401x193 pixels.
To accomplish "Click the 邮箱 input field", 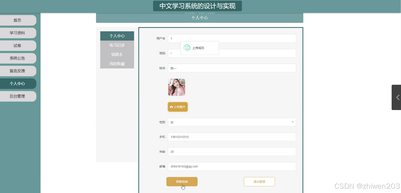I will [x=232, y=166].
